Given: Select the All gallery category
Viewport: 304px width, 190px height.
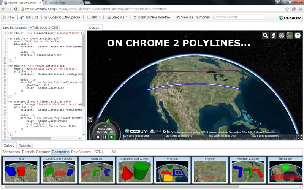Looking at the screenshot, I should tap(113, 152).
